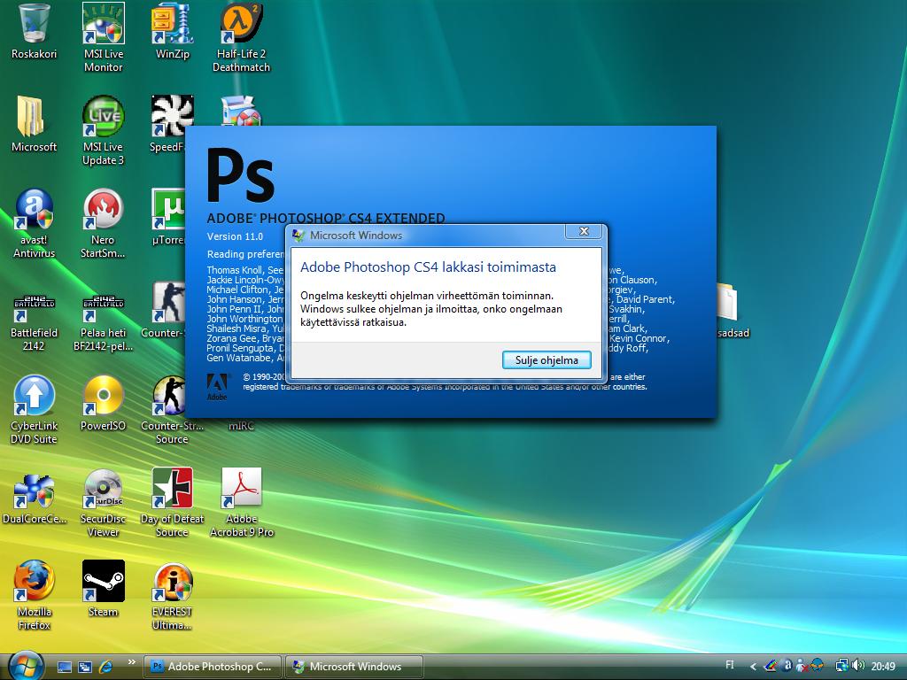Image resolution: width=907 pixels, height=680 pixels.
Task: Click the Sulje ohjelma button
Action: (x=547, y=359)
